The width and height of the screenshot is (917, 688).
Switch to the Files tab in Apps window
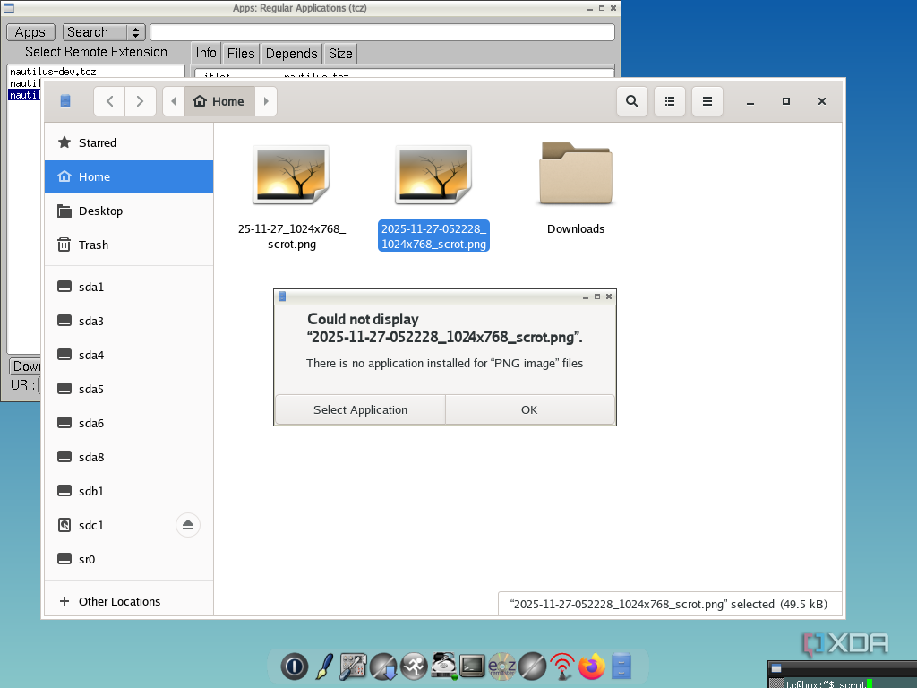click(241, 53)
